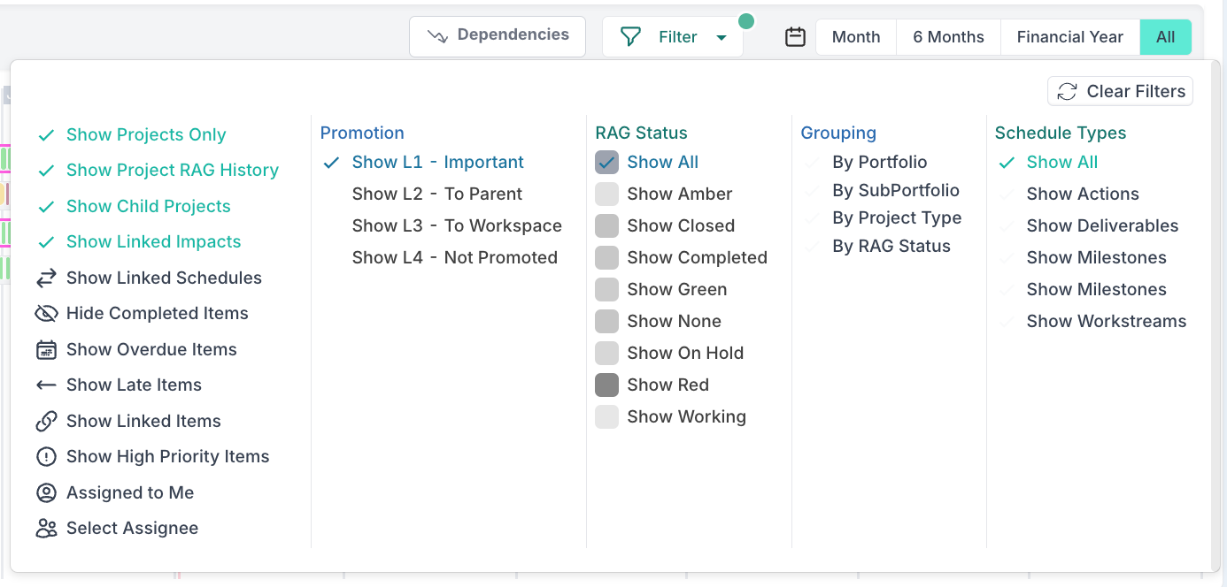Click the Show Linked Items chain icon
Viewport: 1227px width, 587px height.
(46, 422)
